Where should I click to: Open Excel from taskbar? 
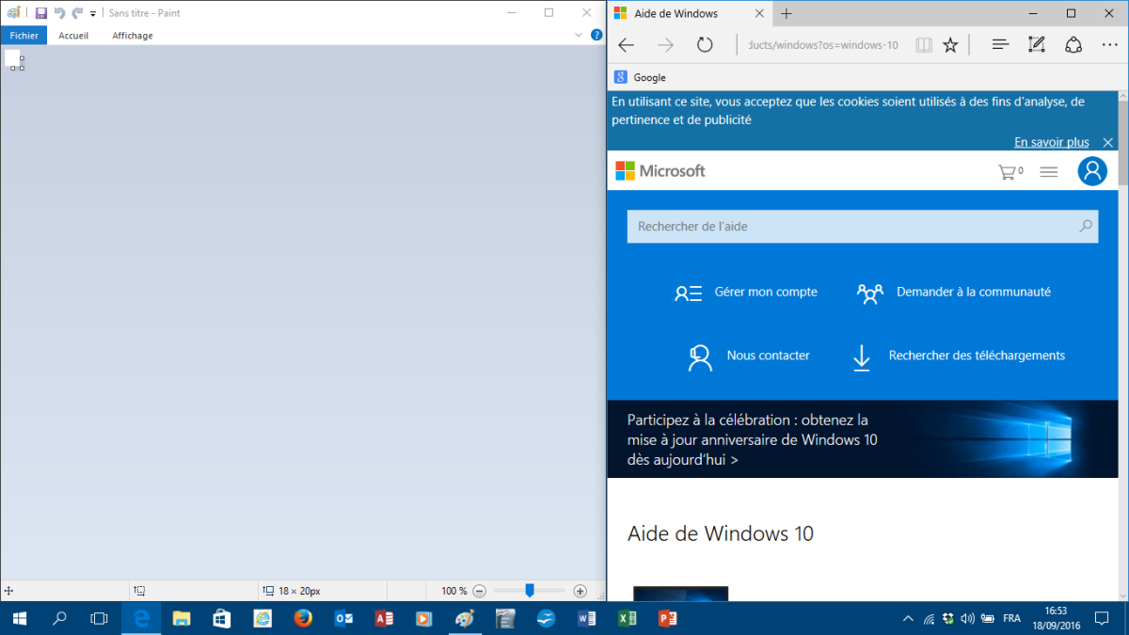pos(628,619)
